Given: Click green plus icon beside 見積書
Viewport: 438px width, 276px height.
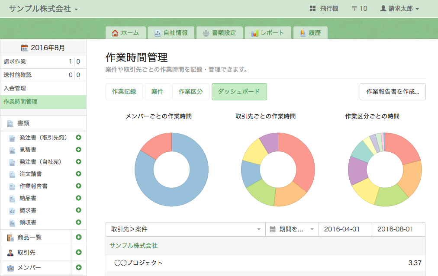Looking at the screenshot, I should [x=78, y=150].
